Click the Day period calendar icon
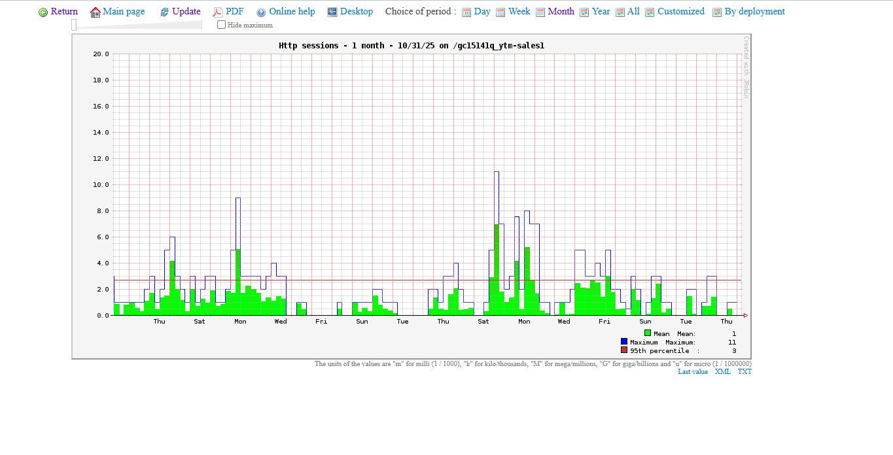The height and width of the screenshot is (455, 893). pos(466,12)
